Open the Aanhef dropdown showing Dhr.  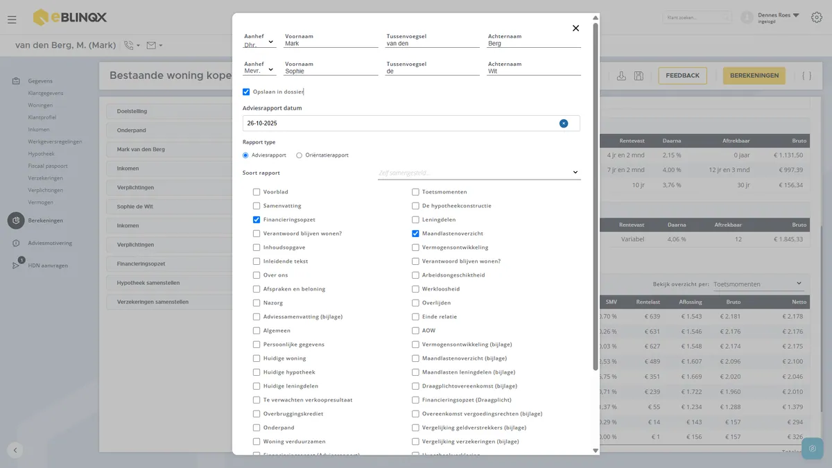(259, 43)
